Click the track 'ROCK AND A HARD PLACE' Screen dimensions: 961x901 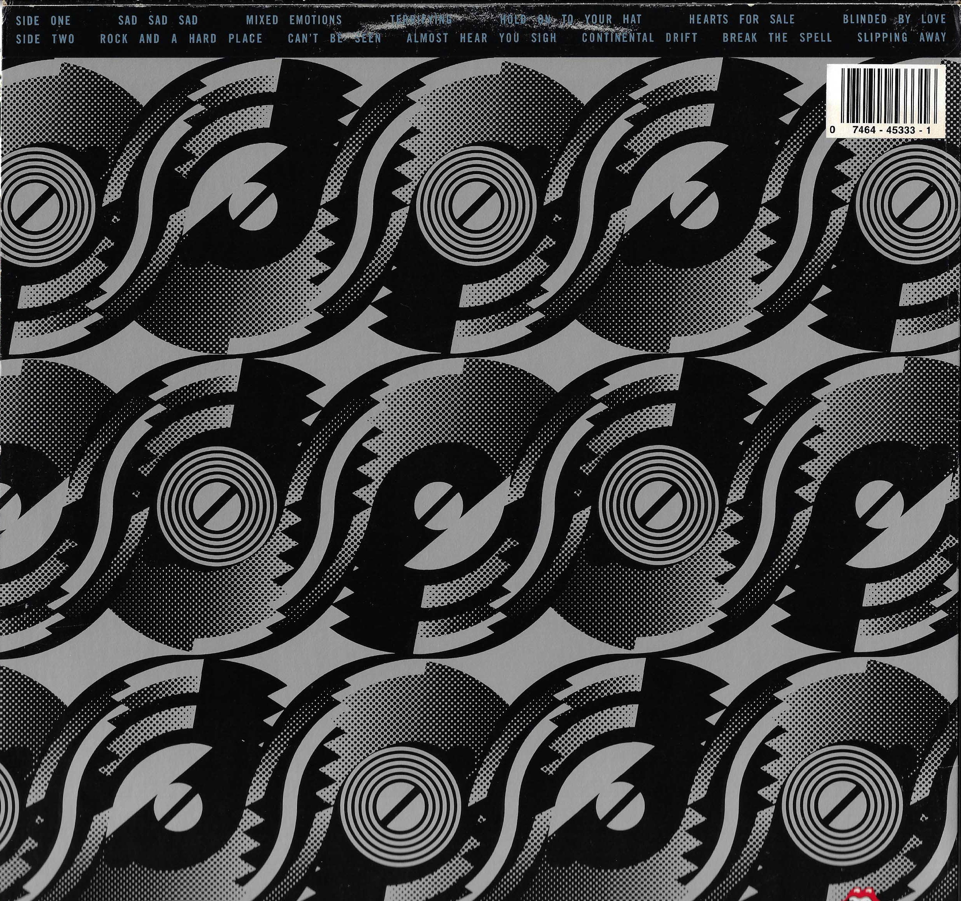click(181, 39)
